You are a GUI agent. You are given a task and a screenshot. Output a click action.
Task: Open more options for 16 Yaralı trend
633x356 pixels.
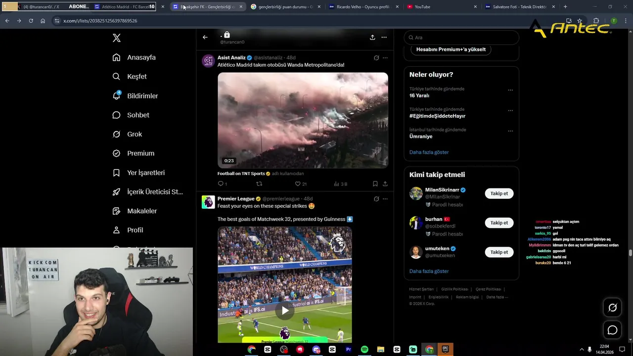pos(510,90)
